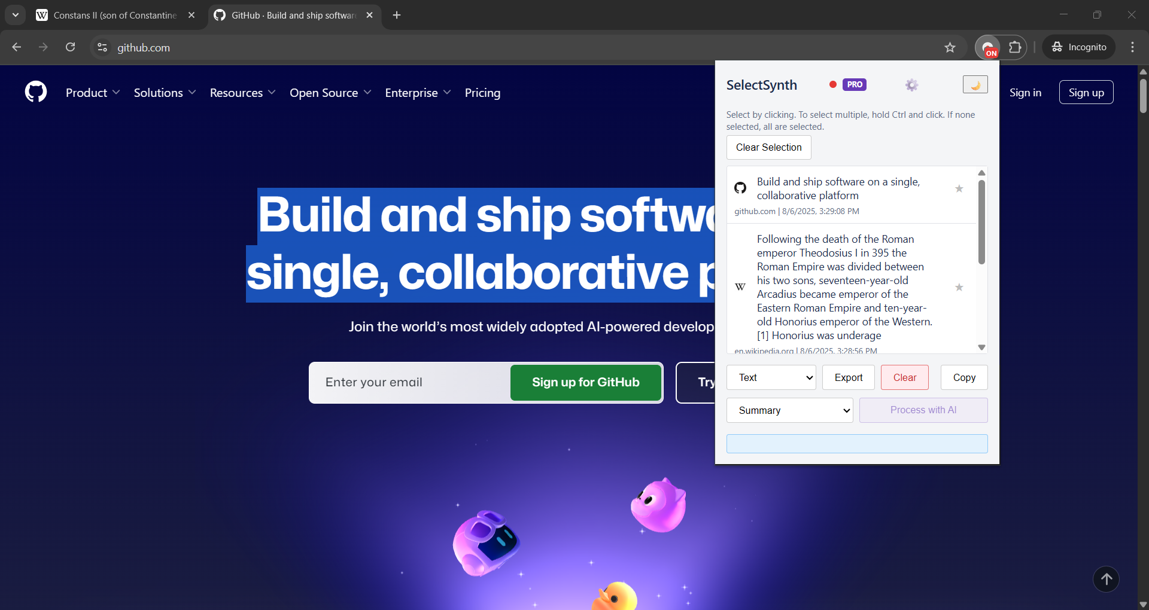The width and height of the screenshot is (1149, 610).
Task: Click the SelectSynth title text
Action: coord(761,85)
